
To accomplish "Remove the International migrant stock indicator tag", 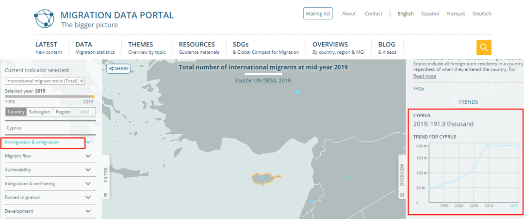I will click(82, 81).
